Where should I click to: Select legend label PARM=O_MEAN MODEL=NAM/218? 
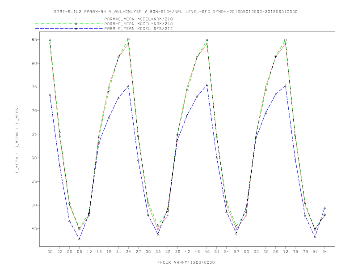coord(139,19)
